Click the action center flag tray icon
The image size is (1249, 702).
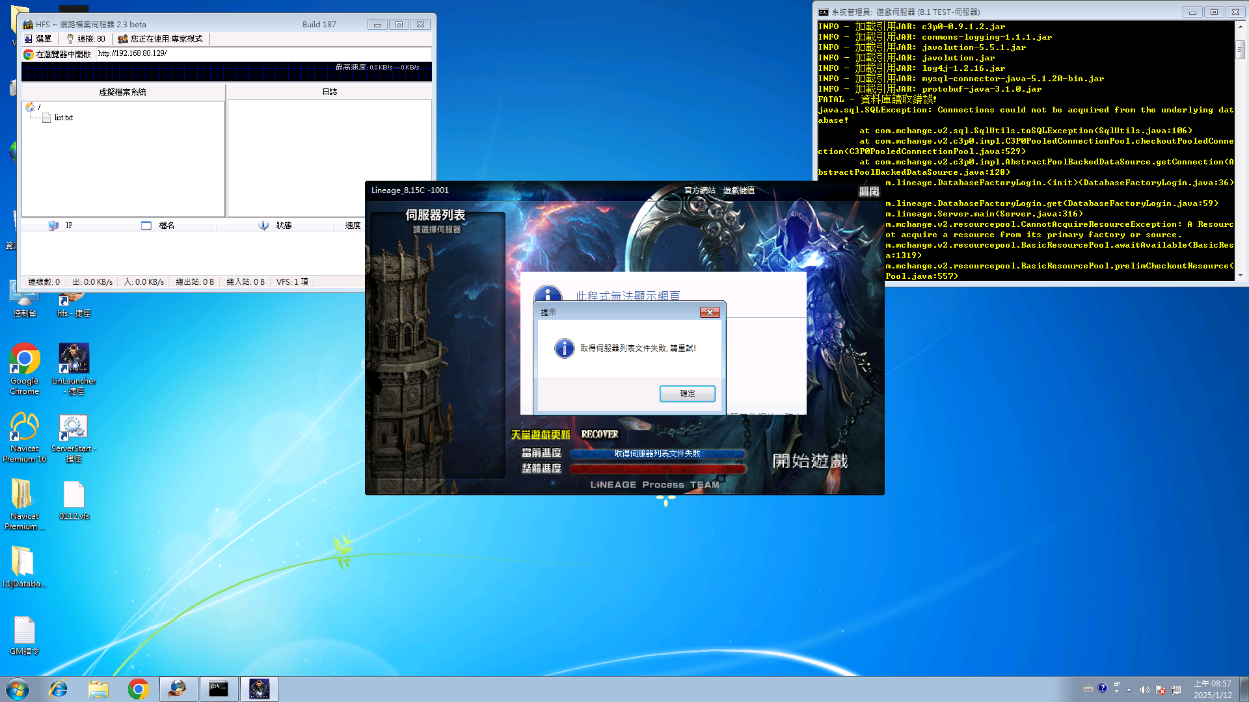tap(1160, 690)
